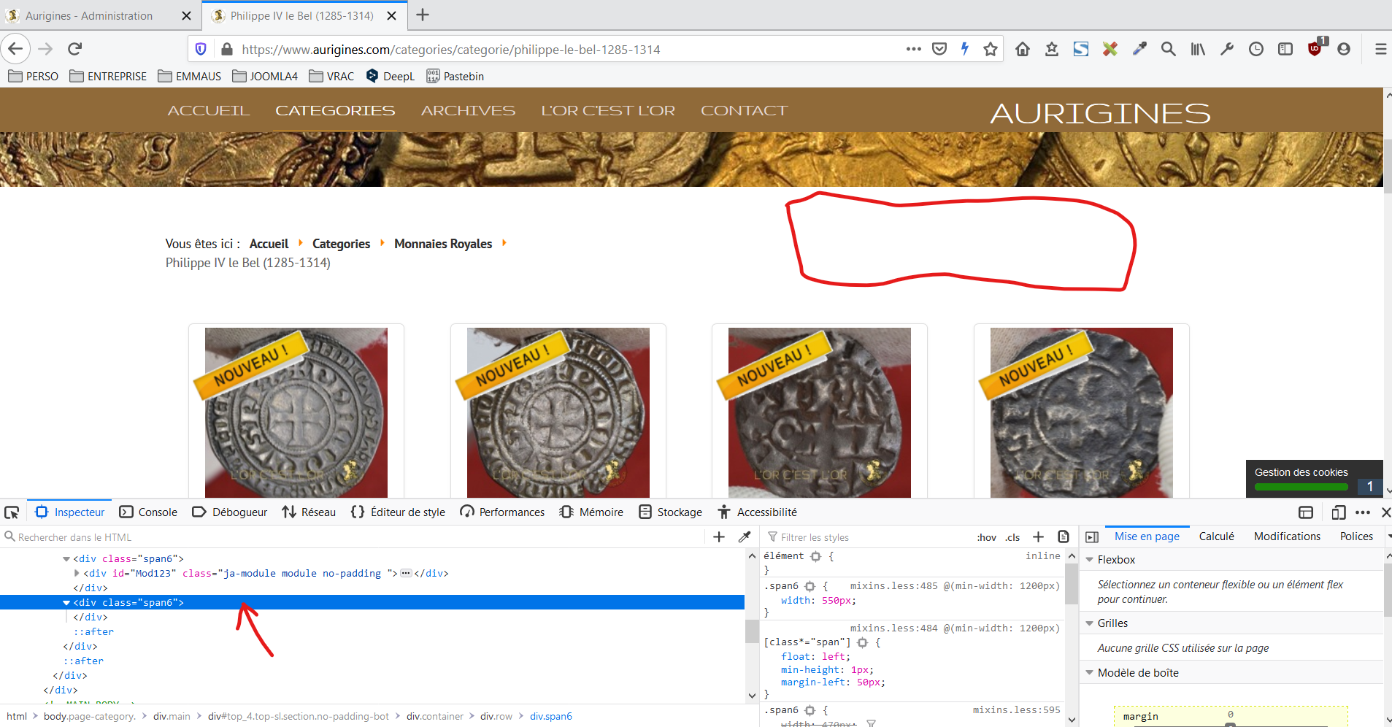Open the ARCHIVES site menu link

(468, 110)
